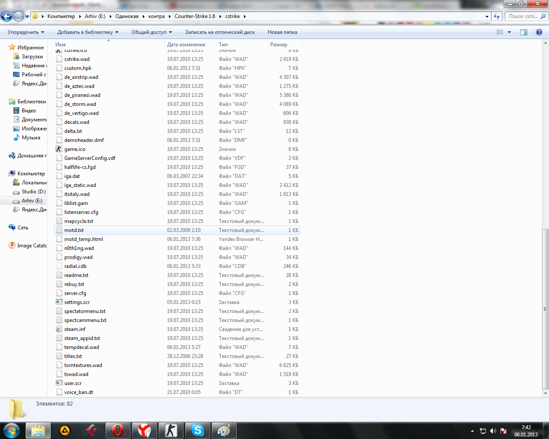The image size is (549, 439).
Task: Expand the arrow after cstrike in path
Action: (x=245, y=16)
